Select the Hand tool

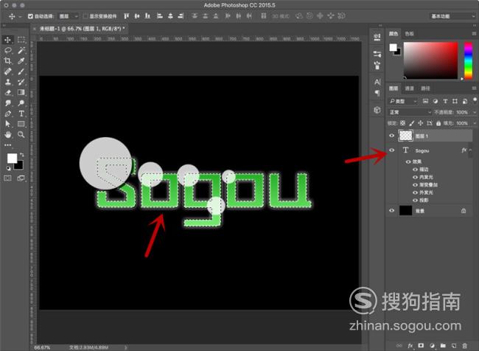tap(7, 134)
